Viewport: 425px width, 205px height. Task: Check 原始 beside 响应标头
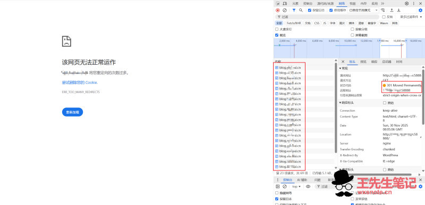point(384,103)
